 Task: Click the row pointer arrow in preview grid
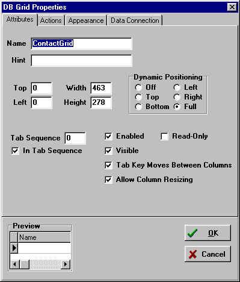(x=14, y=248)
